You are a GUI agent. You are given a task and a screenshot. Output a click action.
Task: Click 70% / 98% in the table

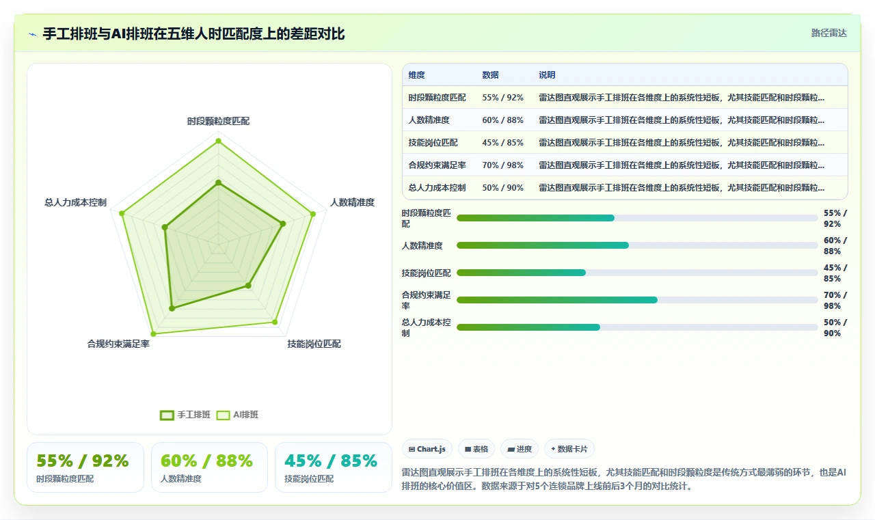coord(502,165)
